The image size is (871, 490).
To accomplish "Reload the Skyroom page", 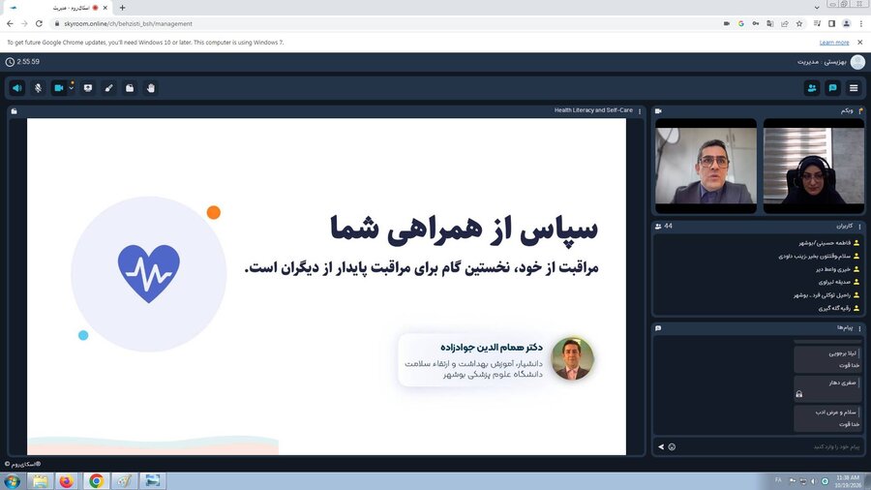I will click(39, 24).
